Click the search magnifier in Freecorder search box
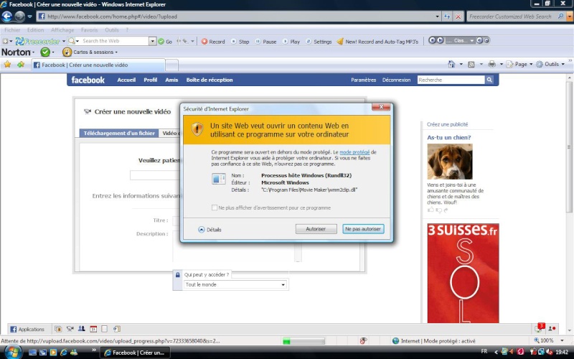The image size is (574, 359). (560, 16)
